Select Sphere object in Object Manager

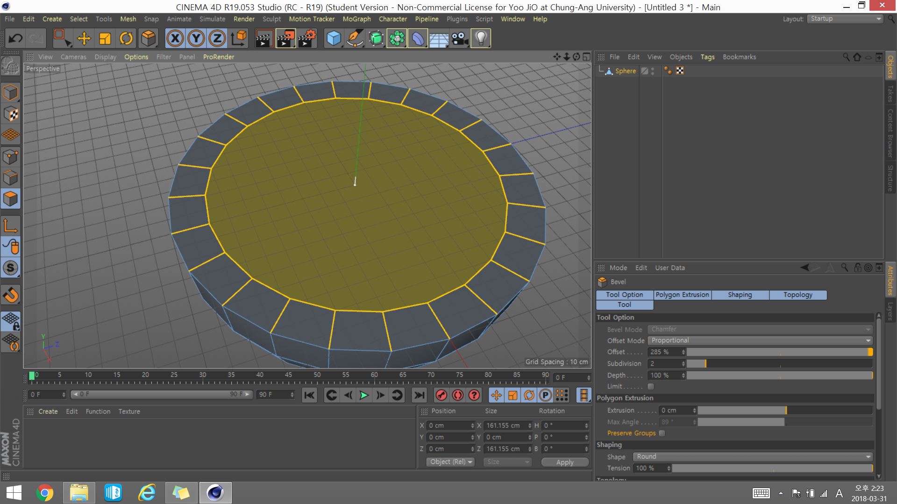click(625, 71)
